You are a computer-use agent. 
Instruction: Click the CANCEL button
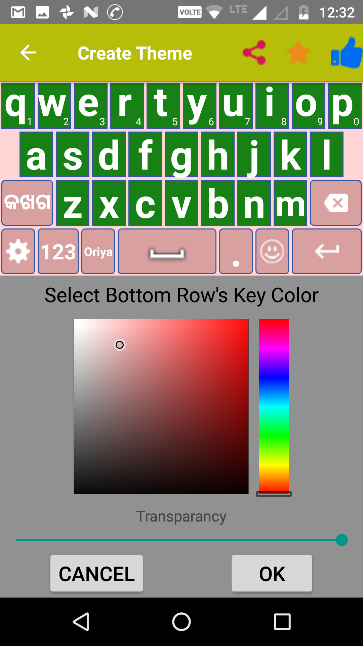tap(96, 573)
